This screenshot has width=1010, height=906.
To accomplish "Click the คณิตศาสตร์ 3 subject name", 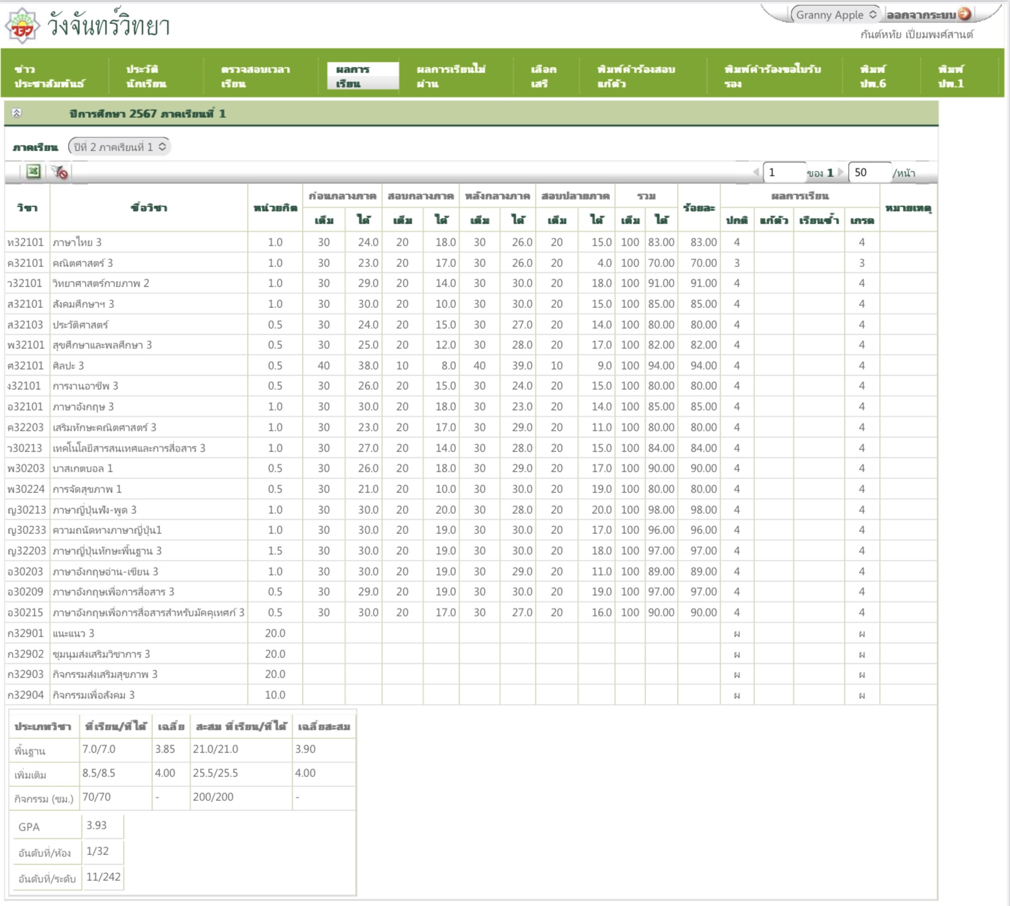I will pyautogui.click(x=82, y=263).
